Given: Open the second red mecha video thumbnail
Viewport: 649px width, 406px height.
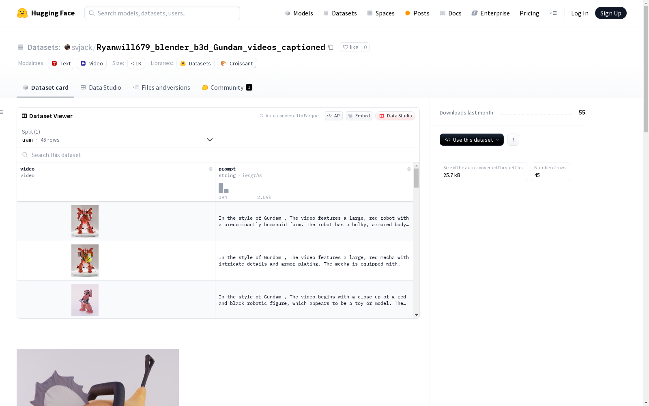Looking at the screenshot, I should (85, 261).
